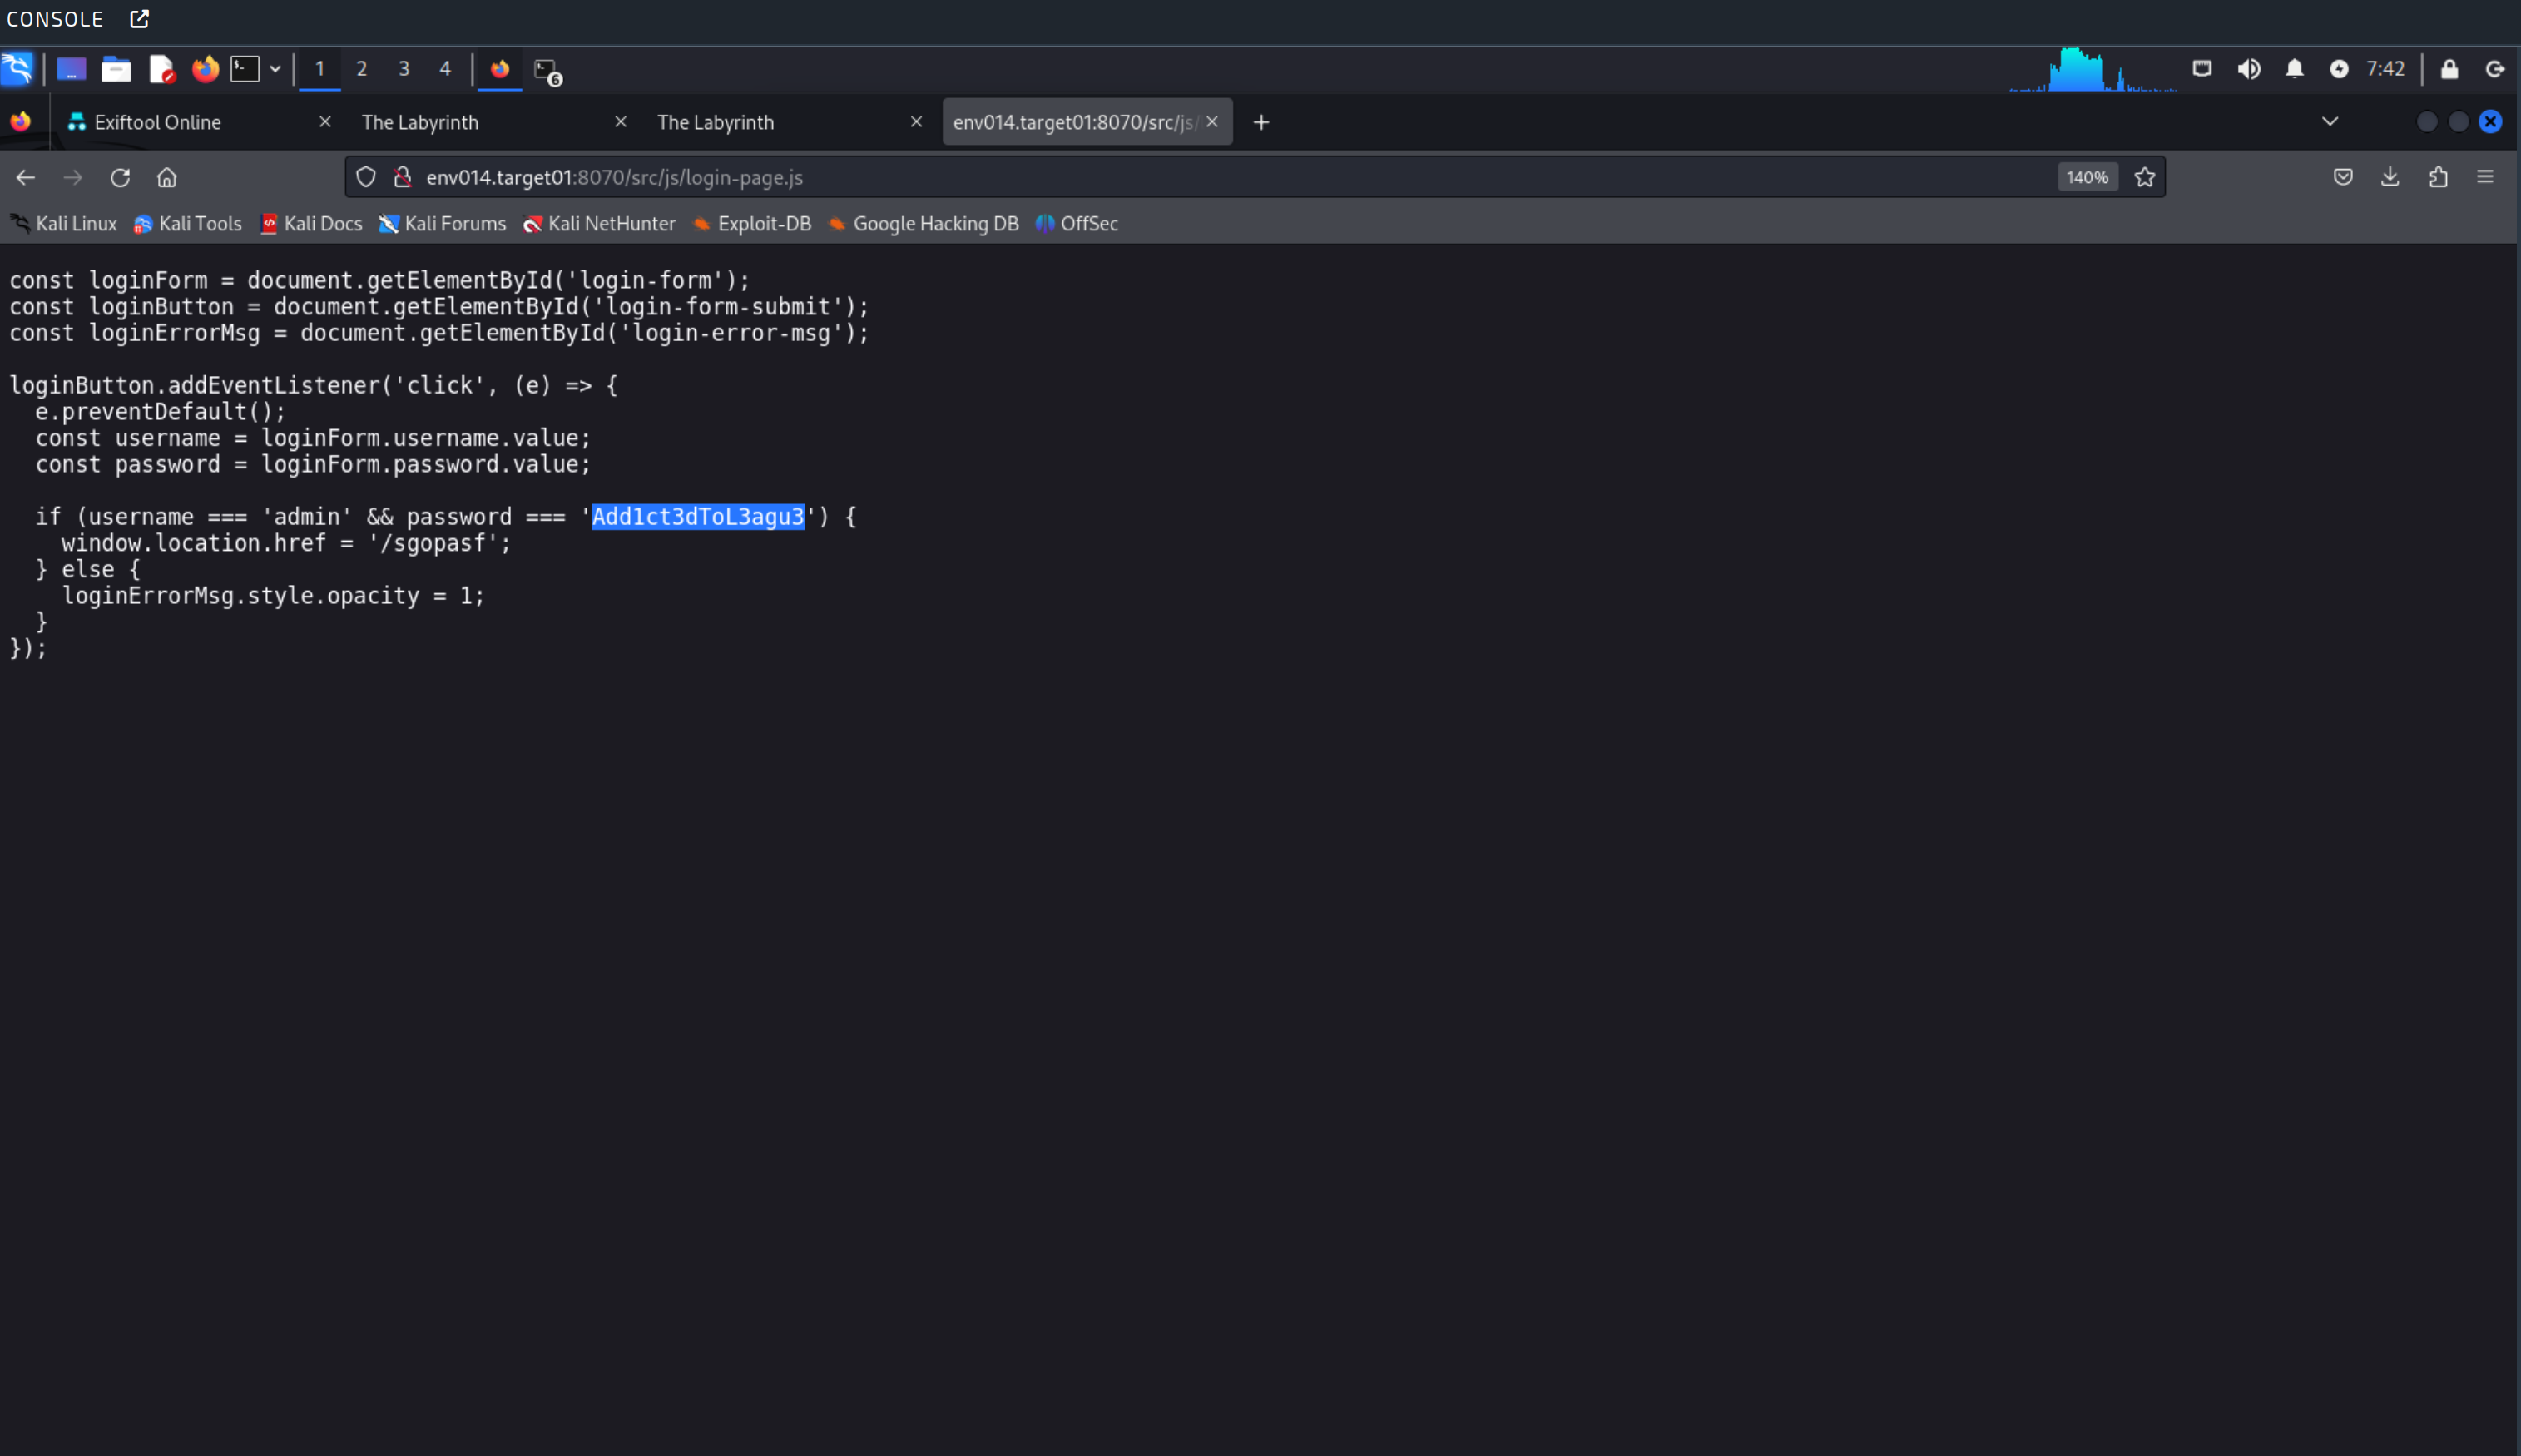Image resolution: width=2521 pixels, height=1456 pixels.
Task: Focus the Firefox window in taskbar
Action: coord(500,69)
